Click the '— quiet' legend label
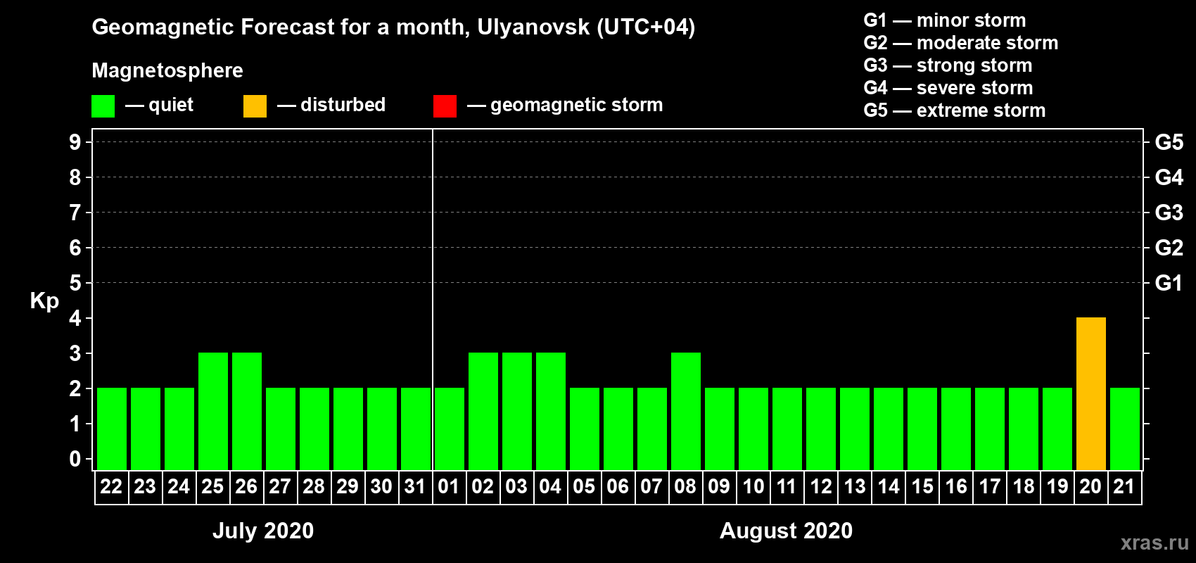Screen dimensions: 1196x563 tap(159, 106)
